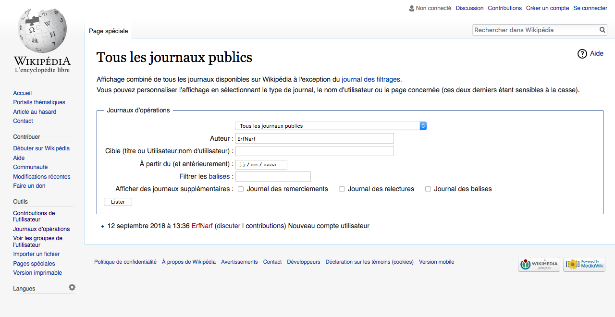Open the Communauté link

[x=30, y=167]
